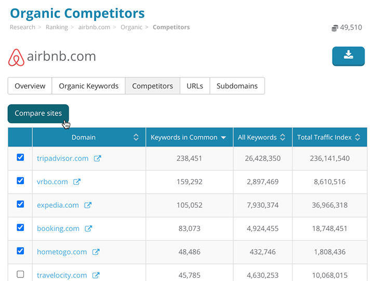Image resolution: width=374 pixels, height=281 pixels.
Task: Switch to the Organic Keywords tab
Action: (88, 86)
